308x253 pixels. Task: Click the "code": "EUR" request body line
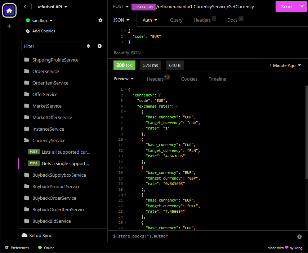(x=147, y=36)
